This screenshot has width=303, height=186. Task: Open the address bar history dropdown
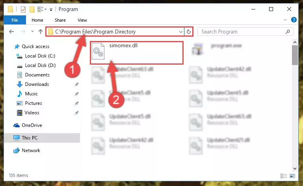181,32
